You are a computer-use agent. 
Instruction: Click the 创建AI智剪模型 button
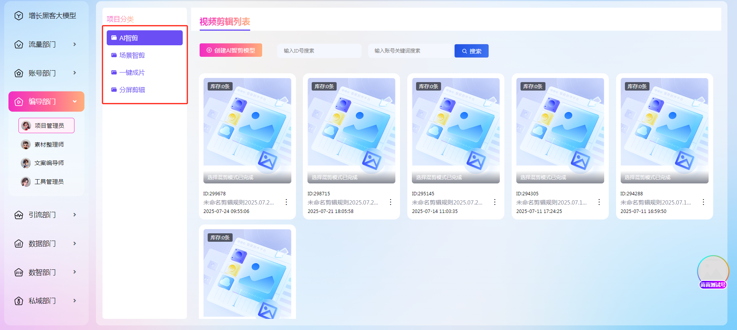pyautogui.click(x=231, y=50)
